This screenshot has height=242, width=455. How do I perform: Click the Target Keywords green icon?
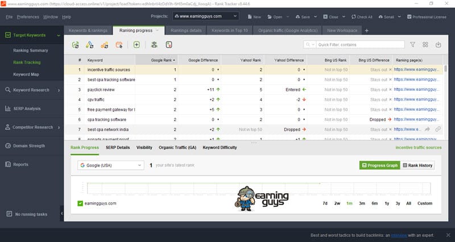[8, 35]
